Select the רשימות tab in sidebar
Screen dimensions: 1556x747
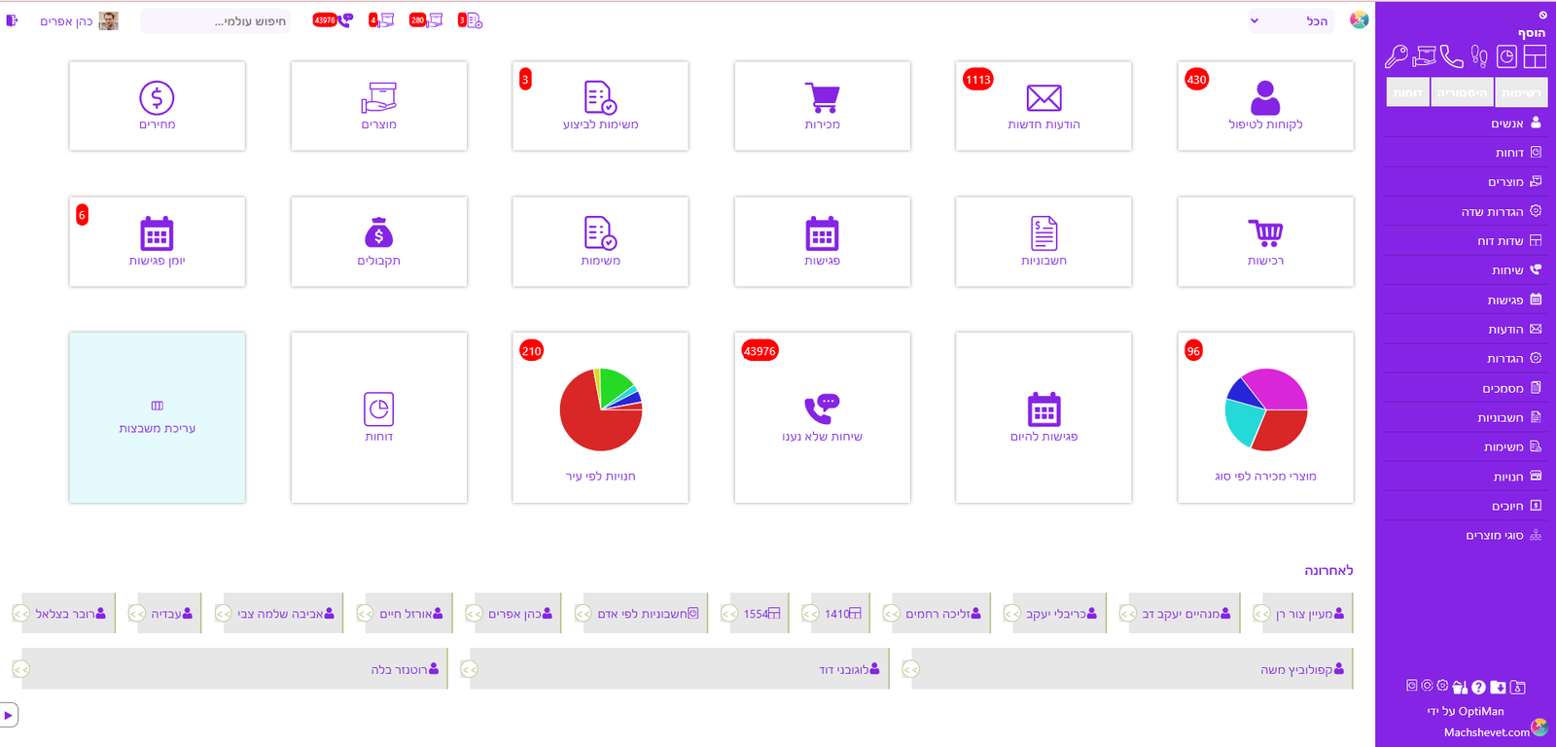click(x=1521, y=92)
